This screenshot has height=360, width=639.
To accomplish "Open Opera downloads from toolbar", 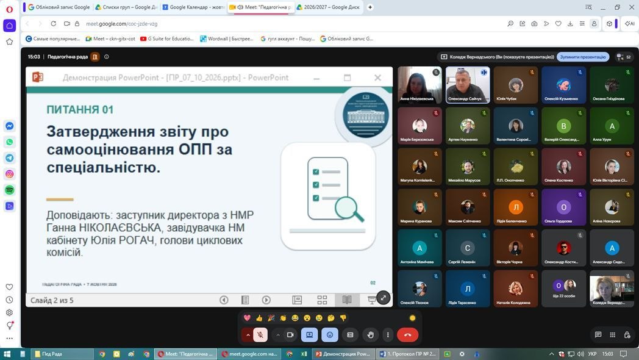I will 570,24.
